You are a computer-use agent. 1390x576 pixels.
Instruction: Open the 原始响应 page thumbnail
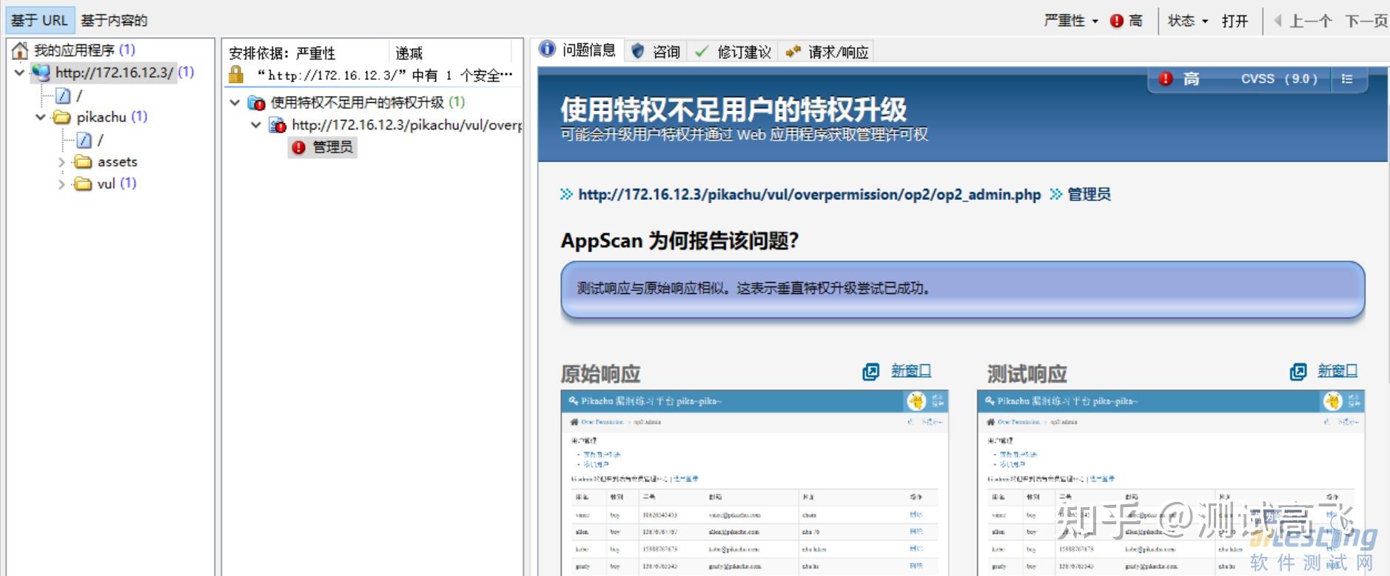(755, 483)
